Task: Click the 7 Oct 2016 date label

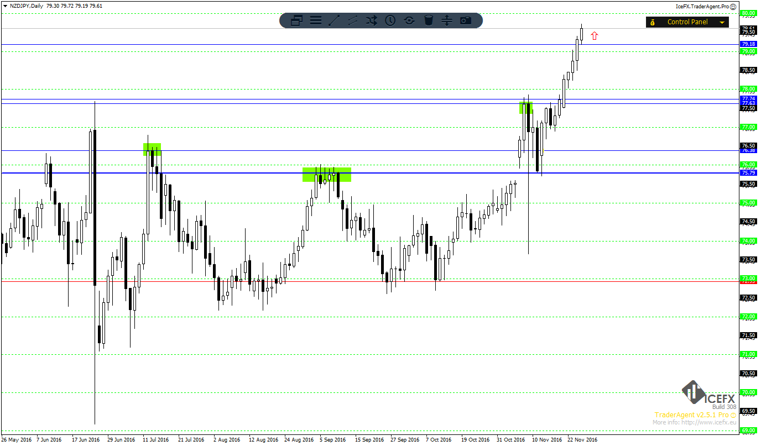Action: [439, 440]
